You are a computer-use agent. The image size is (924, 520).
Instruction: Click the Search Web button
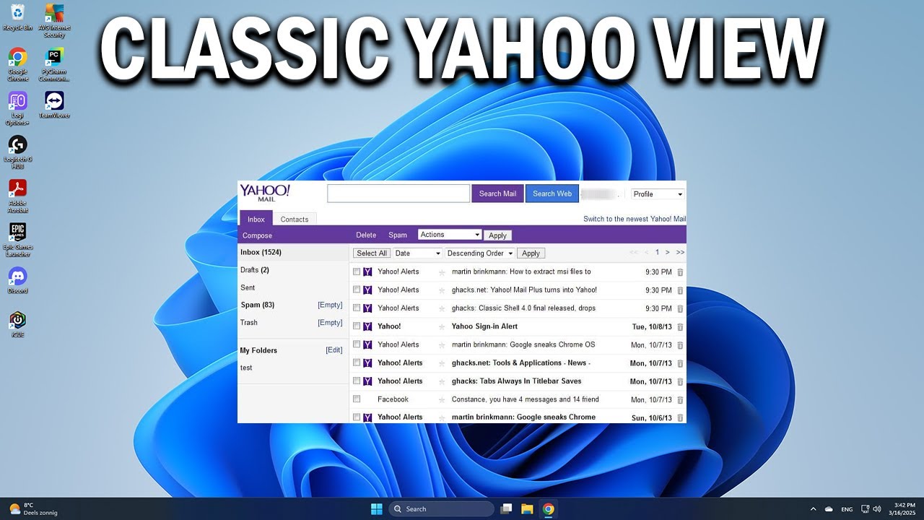pos(552,194)
